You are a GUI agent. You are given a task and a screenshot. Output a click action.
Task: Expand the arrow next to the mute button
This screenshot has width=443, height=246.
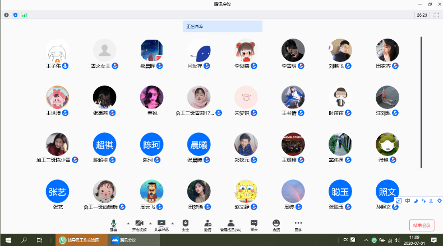click(127, 223)
